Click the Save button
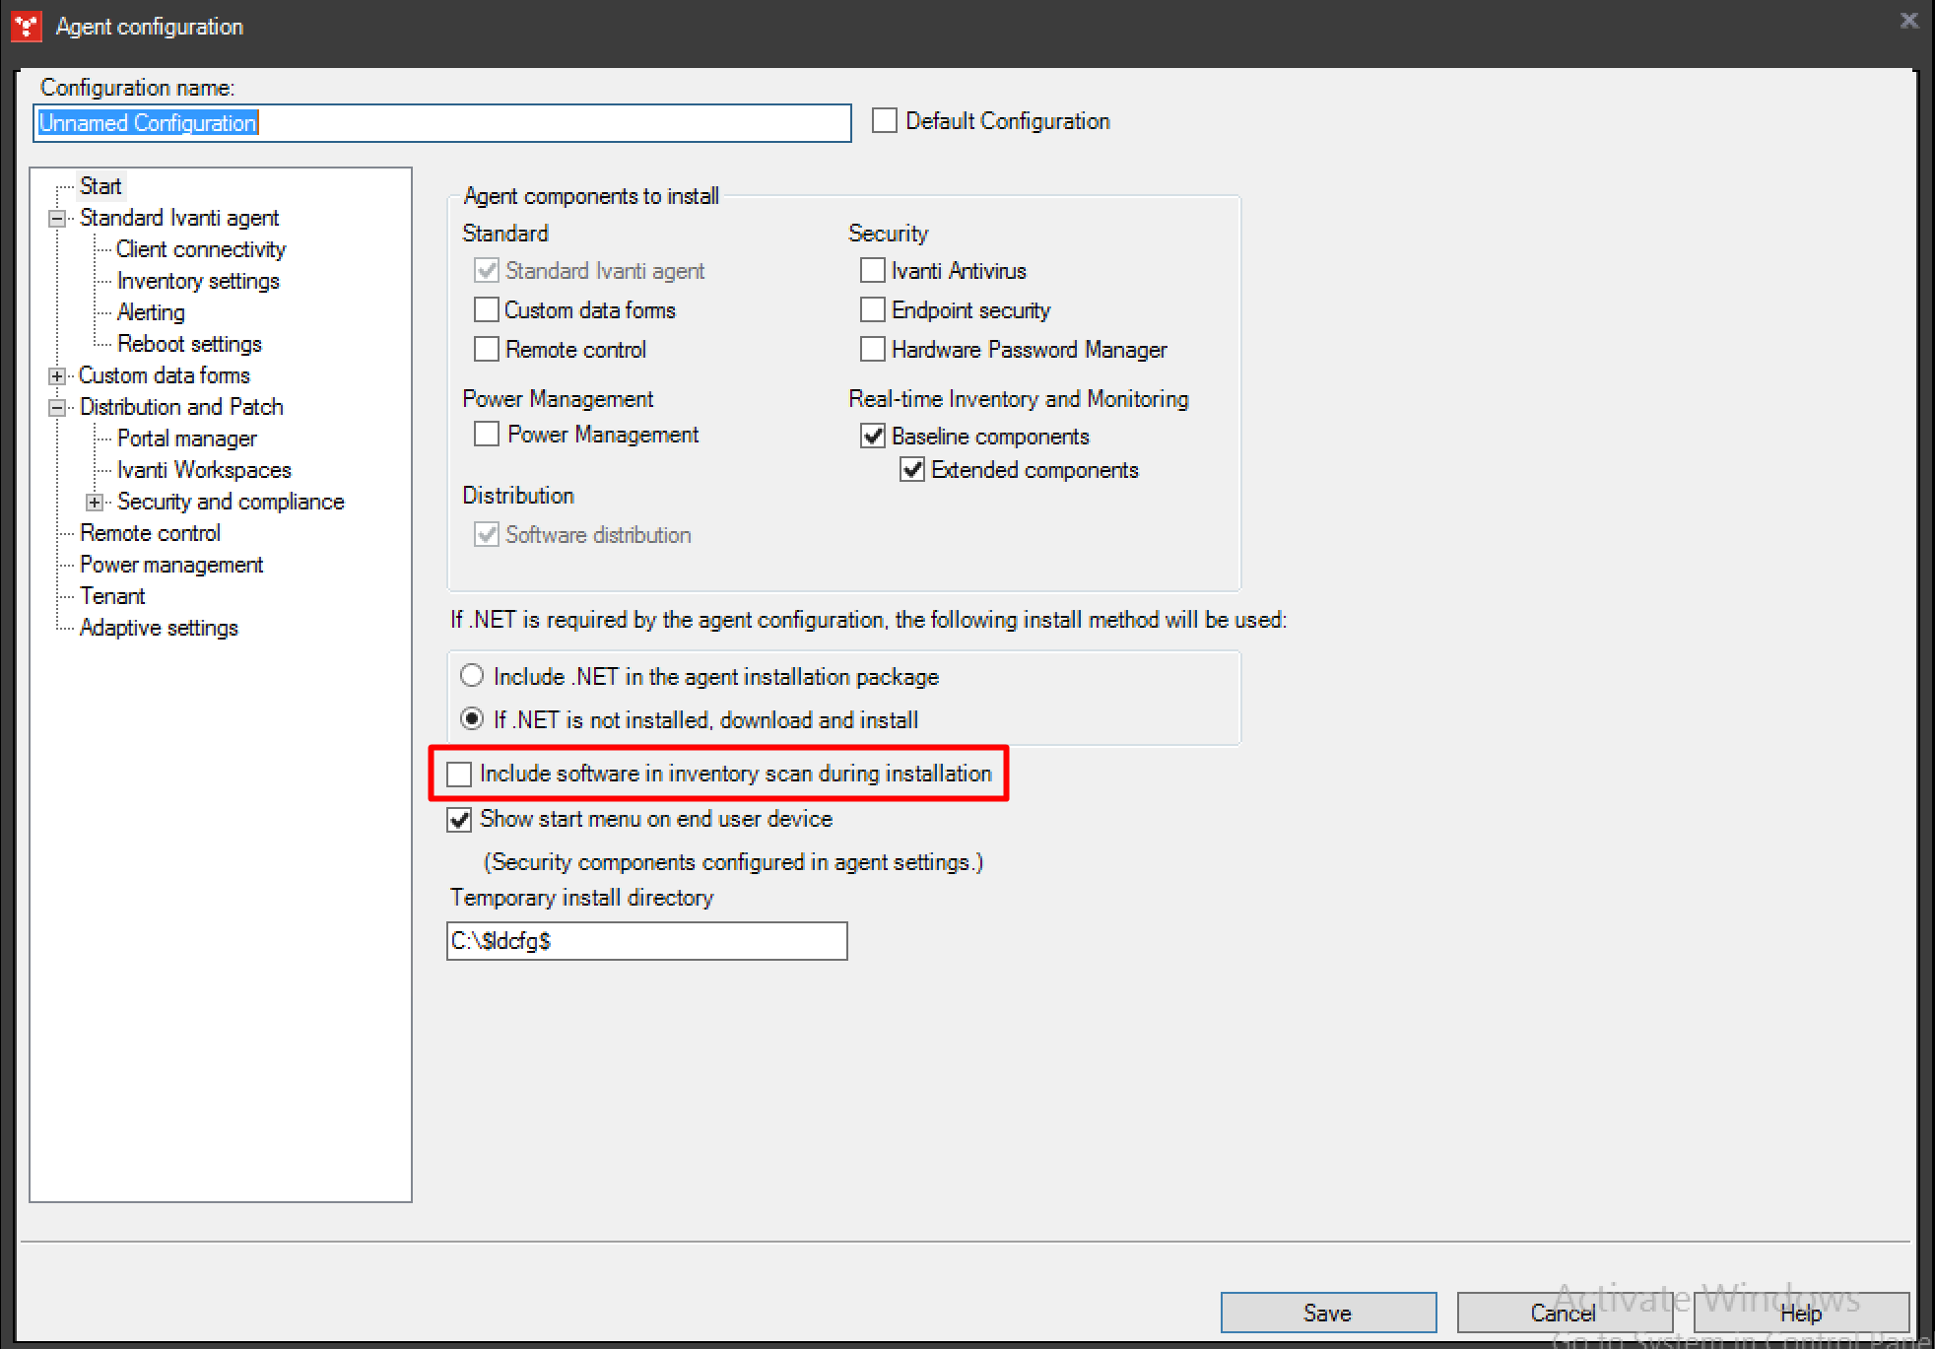Screen dimensions: 1935x1349 1327,1313
